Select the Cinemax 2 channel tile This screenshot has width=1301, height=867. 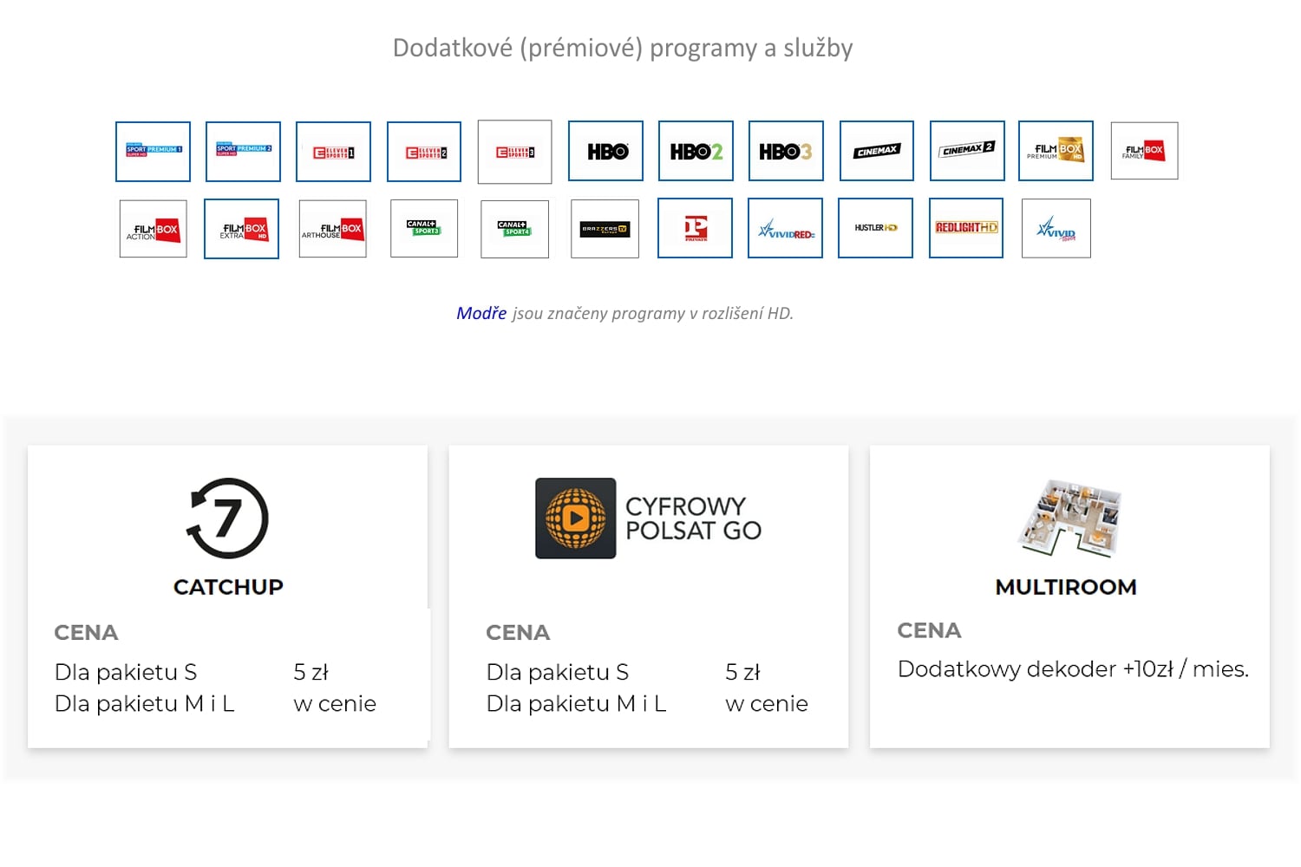[967, 151]
